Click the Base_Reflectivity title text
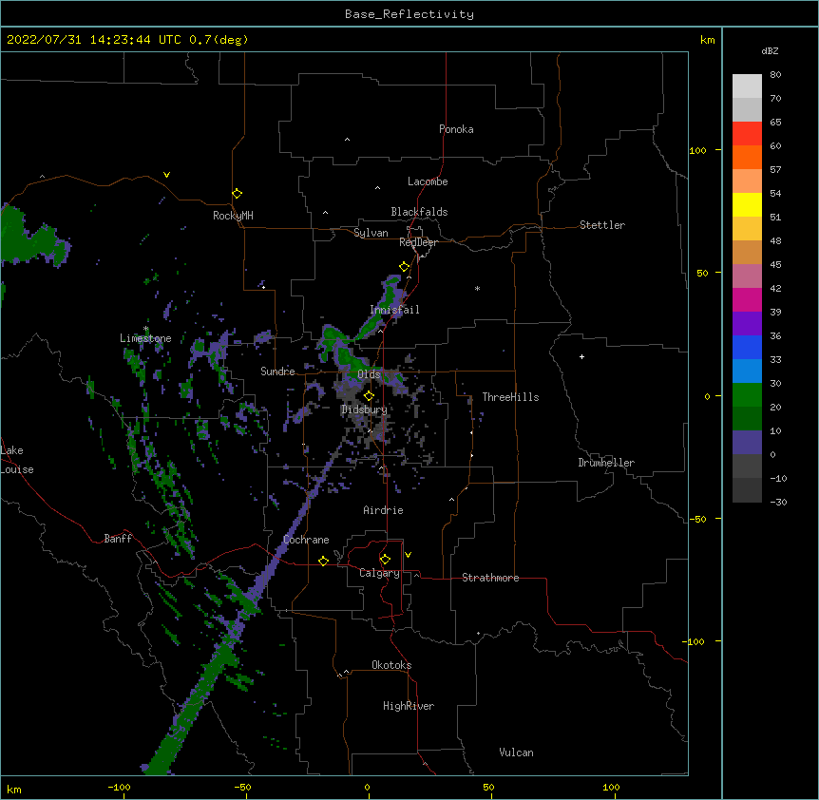This screenshot has height=800, width=819. 409,14
